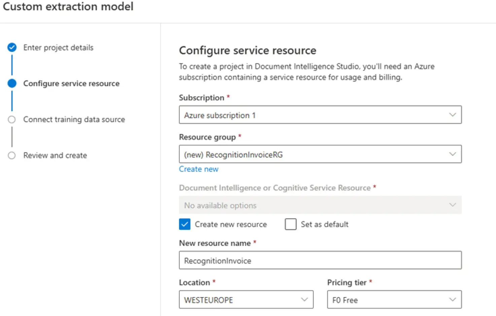
Task: Click the Document Intelligence or Cognitive Service Resource label
Action: tap(275, 188)
